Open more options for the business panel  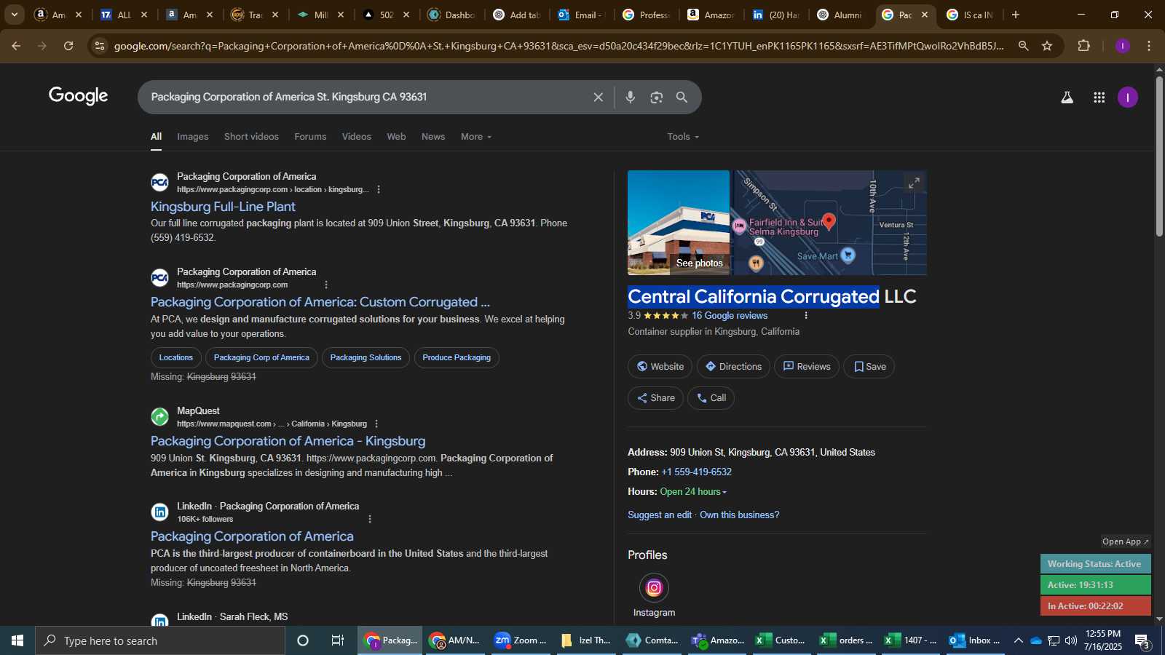point(805,316)
